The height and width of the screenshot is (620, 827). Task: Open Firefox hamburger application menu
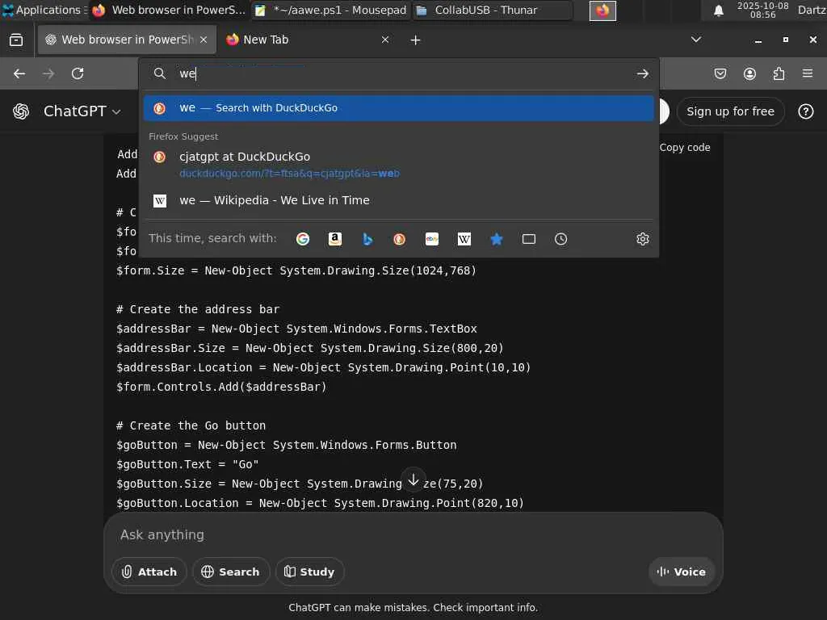(x=808, y=73)
